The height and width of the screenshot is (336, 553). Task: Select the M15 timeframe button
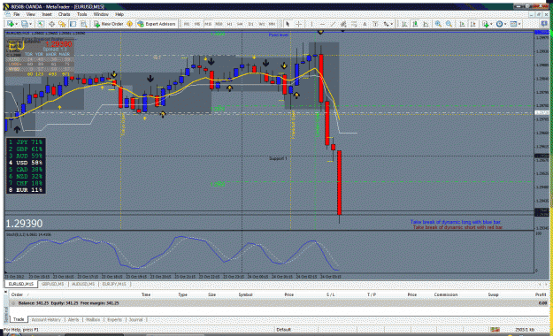208,24
